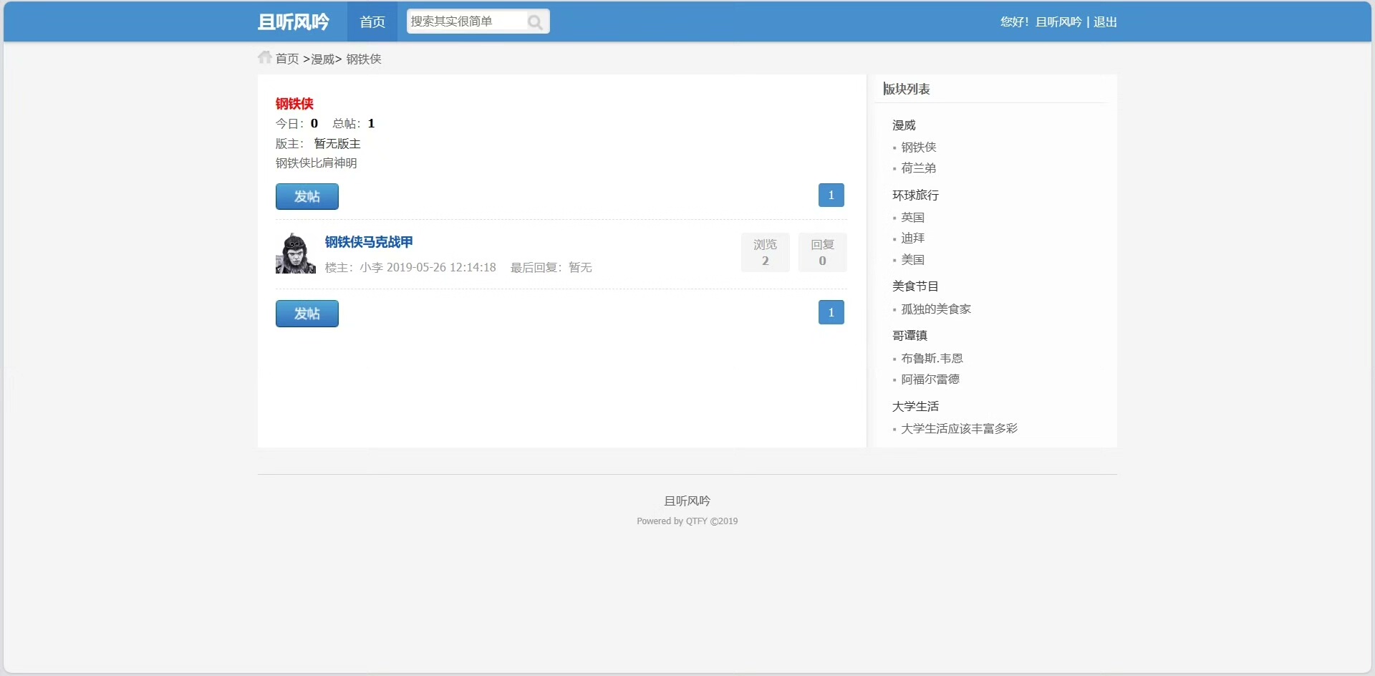The height and width of the screenshot is (676, 1375).
Task: Select 钢铁侠 in the breadcrumb
Action: pyautogui.click(x=364, y=59)
